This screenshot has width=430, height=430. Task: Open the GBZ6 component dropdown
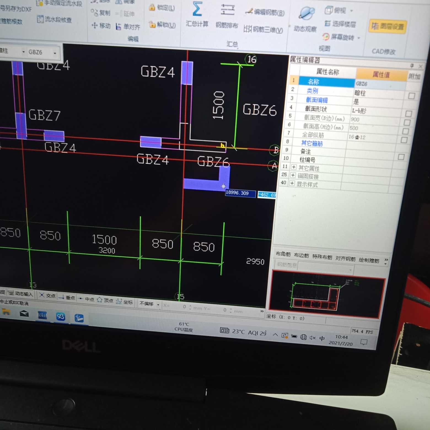55,53
